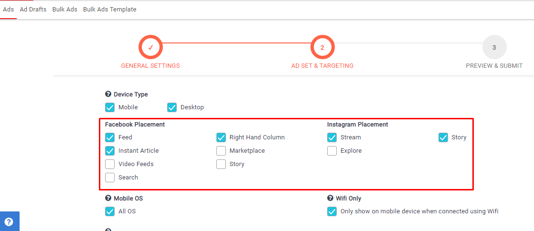Image resolution: width=534 pixels, height=231 pixels.
Task: Enable the Facebook Marketplace placement checkbox
Action: point(221,151)
